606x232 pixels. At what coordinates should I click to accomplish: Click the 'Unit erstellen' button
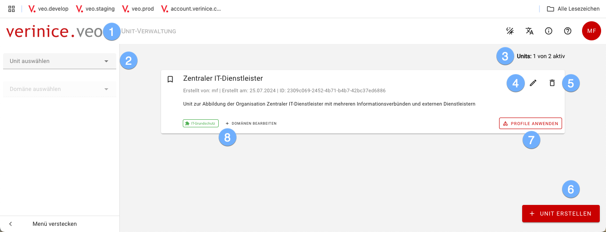561,213
